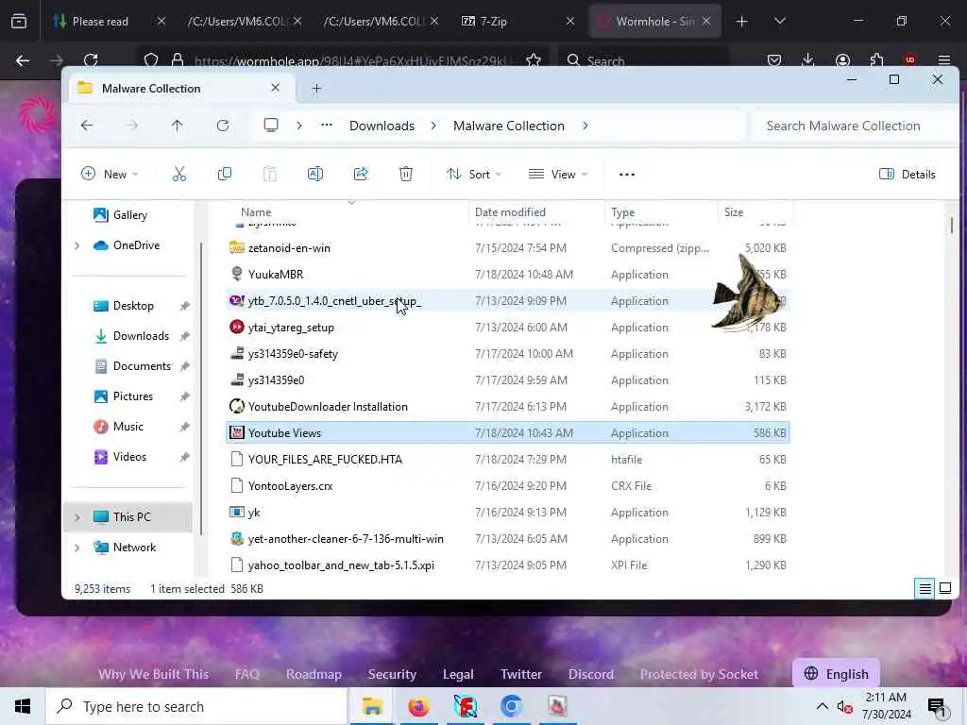This screenshot has width=967, height=725.
Task: Click the This PC monitor icon in address bar
Action: click(271, 126)
